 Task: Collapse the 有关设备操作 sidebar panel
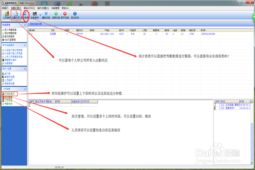pyautogui.click(x=25, y=45)
